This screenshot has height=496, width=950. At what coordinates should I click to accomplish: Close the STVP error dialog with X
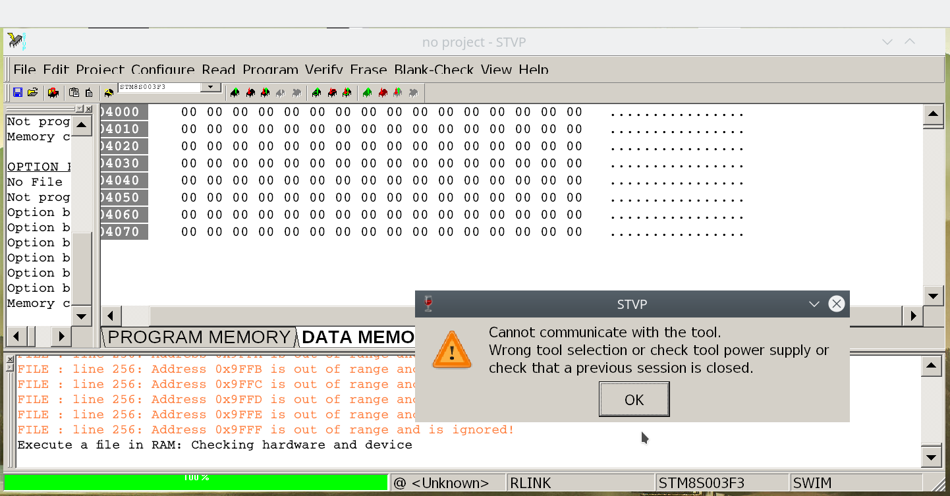click(x=836, y=304)
